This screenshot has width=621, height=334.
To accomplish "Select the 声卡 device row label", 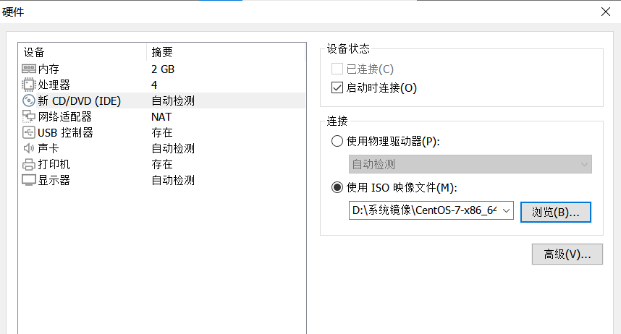I will [x=48, y=148].
